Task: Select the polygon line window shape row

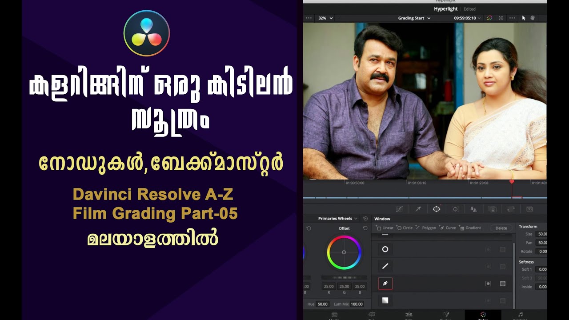Action: pyautogui.click(x=385, y=266)
